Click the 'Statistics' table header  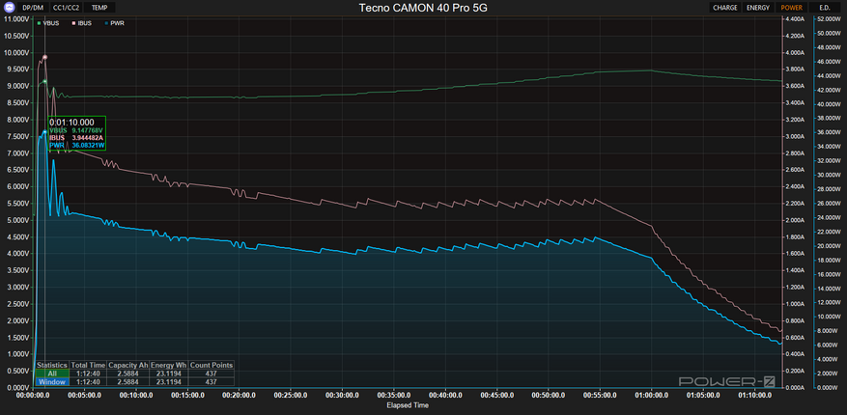(x=52, y=366)
